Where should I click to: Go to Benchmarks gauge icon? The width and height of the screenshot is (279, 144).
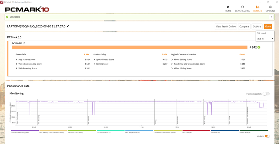(242, 7)
